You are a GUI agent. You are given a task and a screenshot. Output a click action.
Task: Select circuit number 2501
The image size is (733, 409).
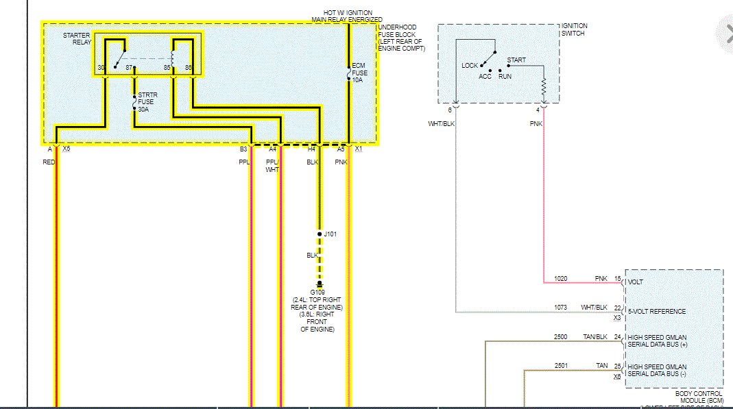(x=561, y=366)
